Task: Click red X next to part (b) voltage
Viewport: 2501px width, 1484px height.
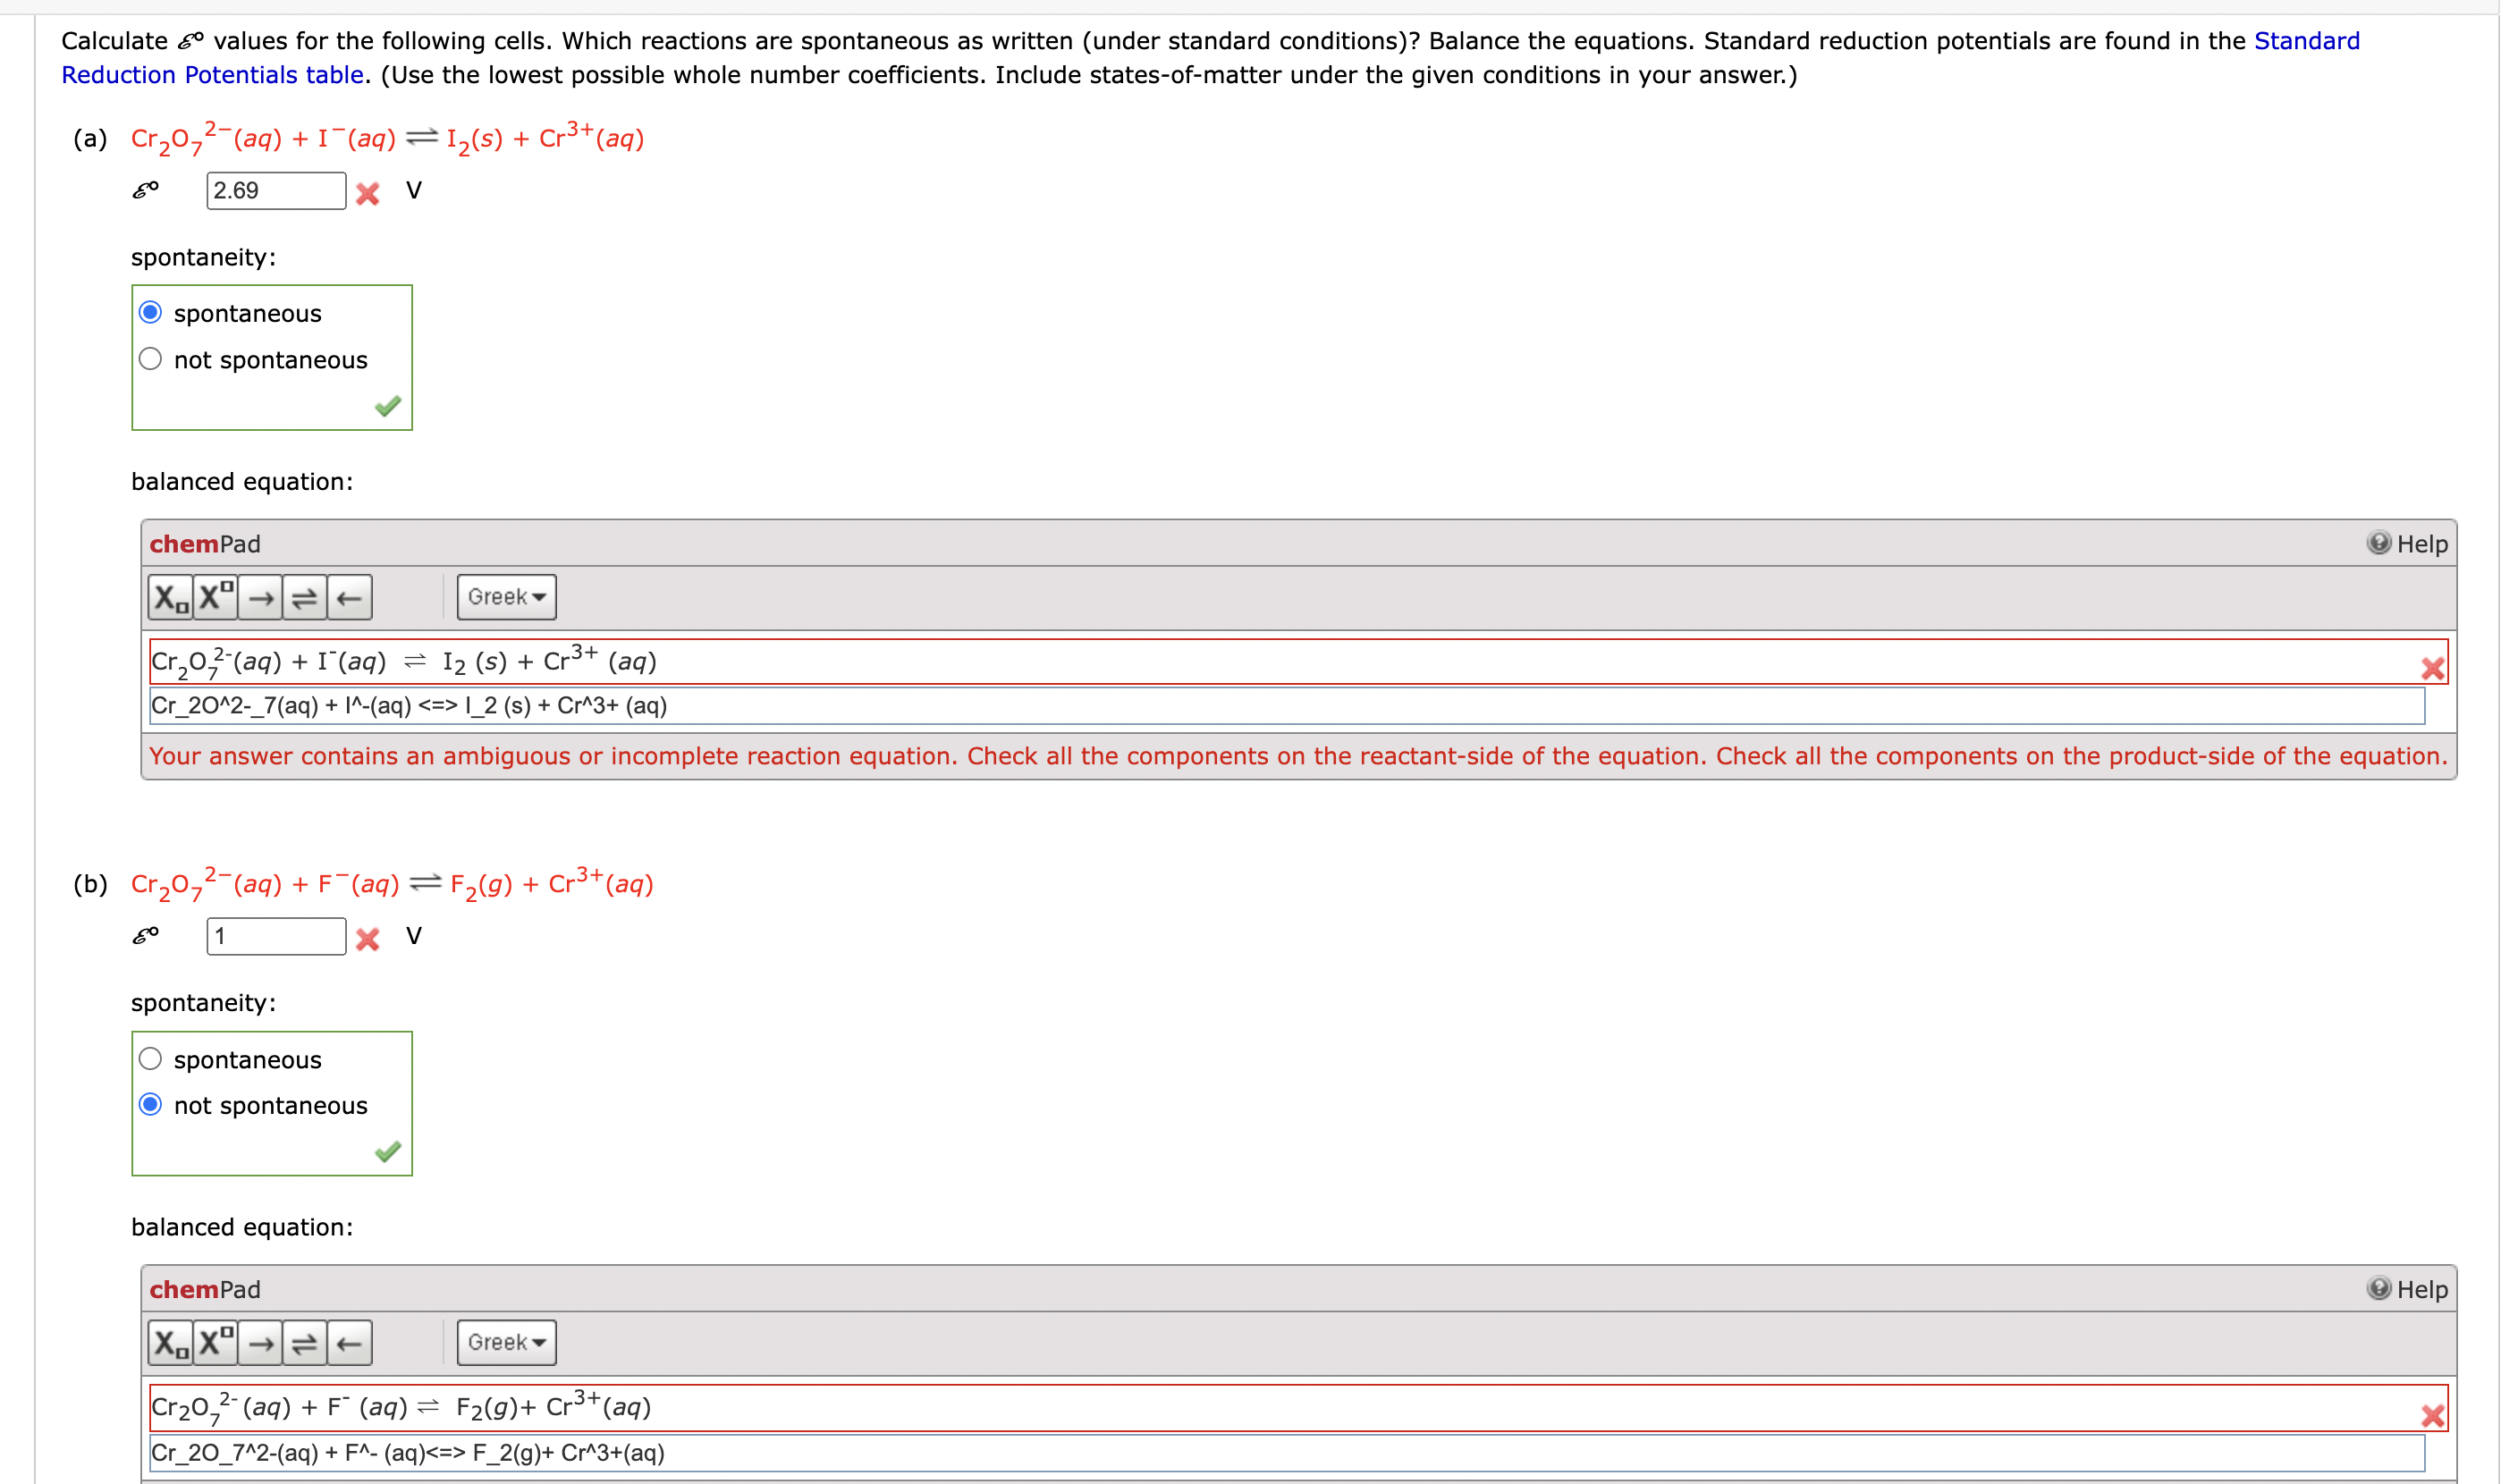Action: (x=368, y=939)
